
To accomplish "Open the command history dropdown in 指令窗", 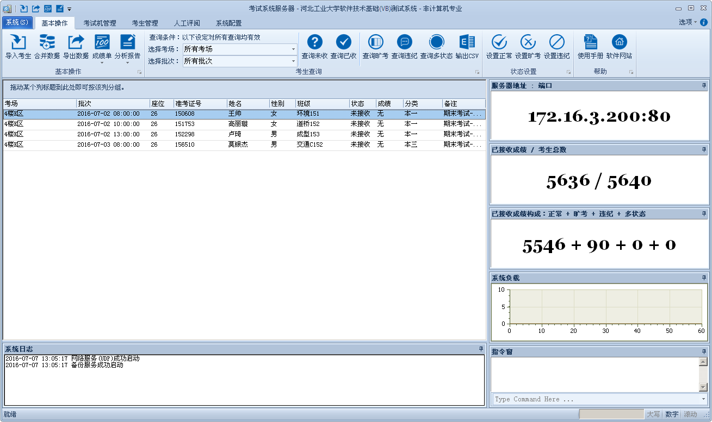I will pos(703,399).
